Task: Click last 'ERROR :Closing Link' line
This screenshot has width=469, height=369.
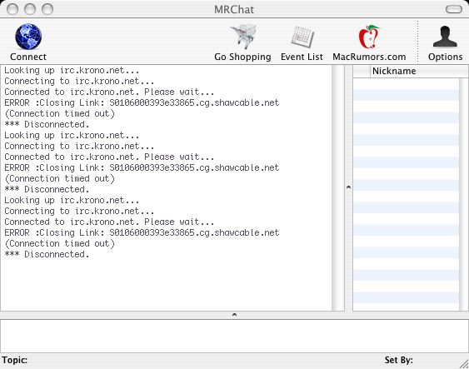Action: (x=142, y=232)
